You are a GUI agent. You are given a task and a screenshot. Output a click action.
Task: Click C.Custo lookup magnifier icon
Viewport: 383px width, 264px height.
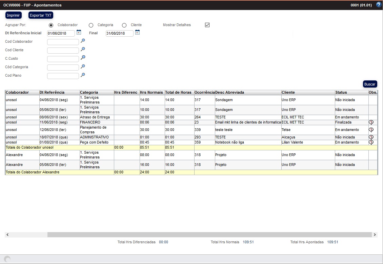pos(83,58)
